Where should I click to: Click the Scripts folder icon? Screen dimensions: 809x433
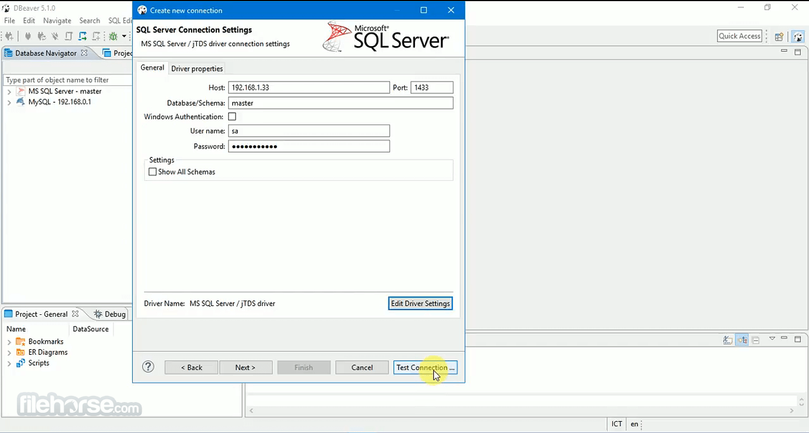pyautogui.click(x=21, y=363)
